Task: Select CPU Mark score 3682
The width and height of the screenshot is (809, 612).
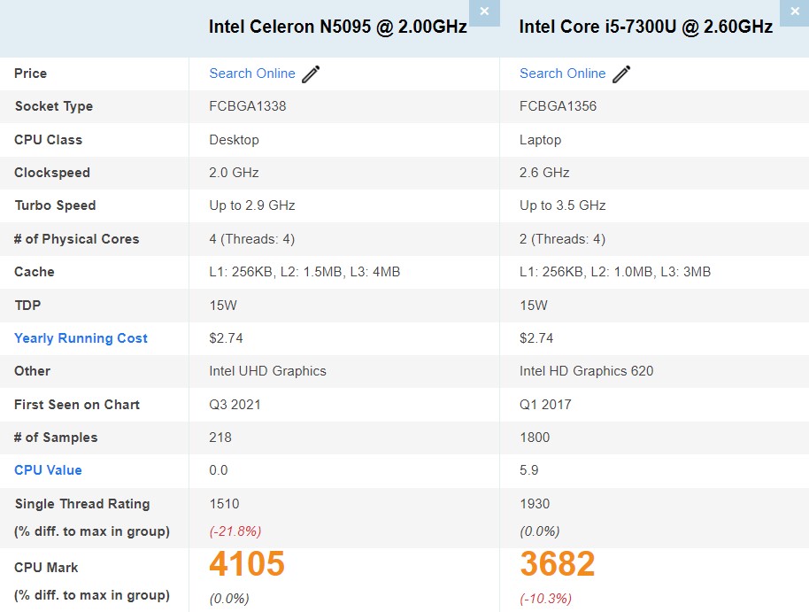Action: tap(558, 563)
